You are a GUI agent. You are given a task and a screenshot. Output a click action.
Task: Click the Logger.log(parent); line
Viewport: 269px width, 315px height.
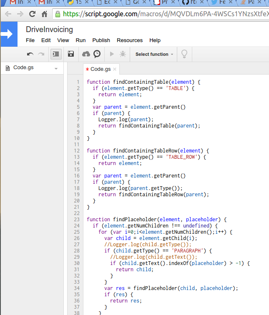pos(126,120)
